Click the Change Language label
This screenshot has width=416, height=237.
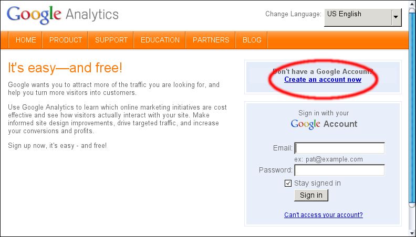pyautogui.click(x=293, y=14)
